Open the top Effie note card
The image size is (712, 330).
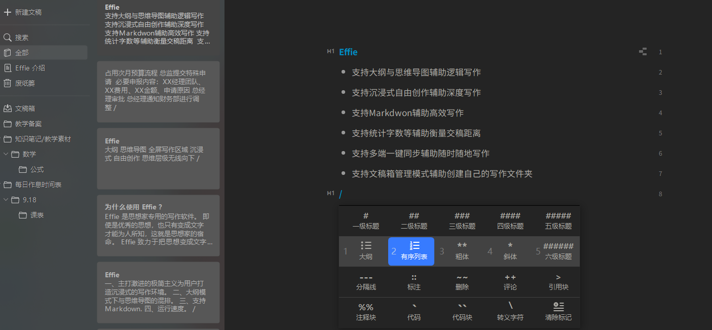coord(158,27)
